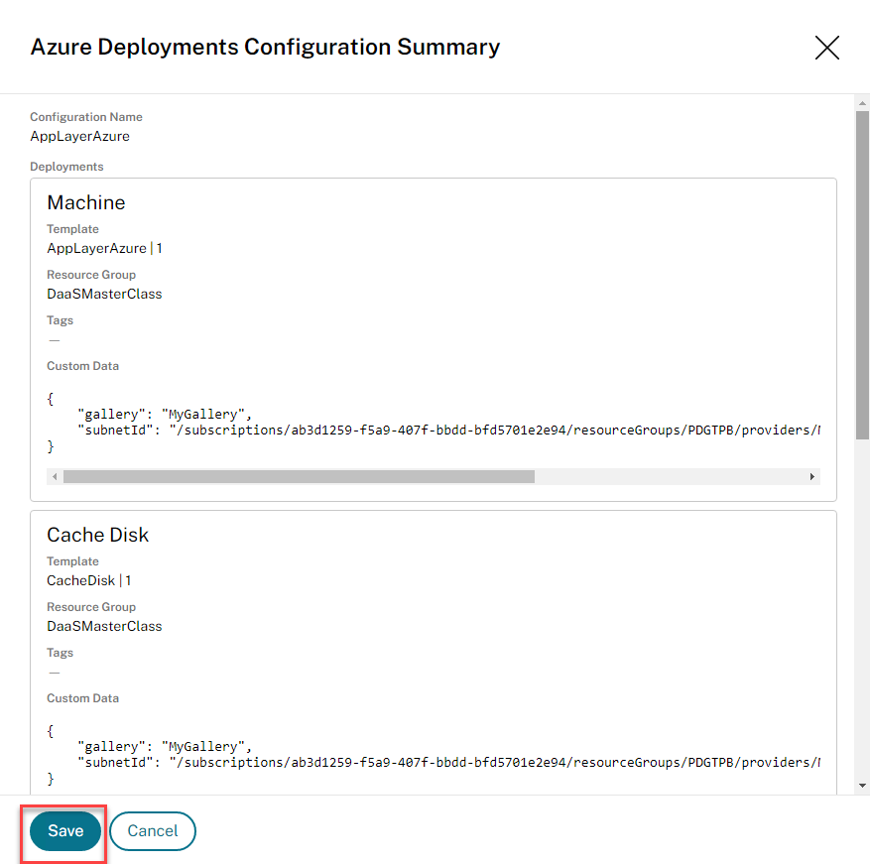Click the Machine template value AppLayerAzure | 1
870x864 pixels.
[x=104, y=248]
